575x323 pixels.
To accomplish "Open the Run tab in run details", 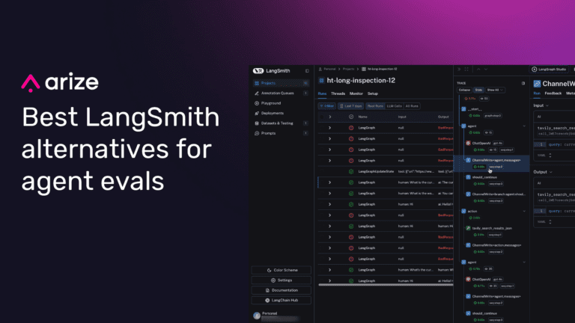I will (537, 93).
